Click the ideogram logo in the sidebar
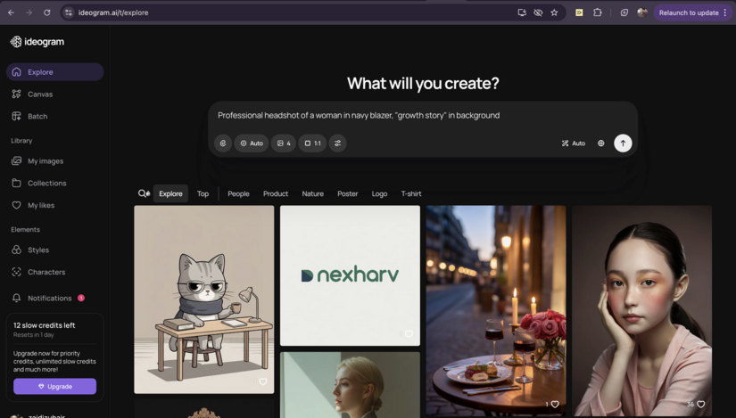The width and height of the screenshot is (736, 418). [37, 42]
